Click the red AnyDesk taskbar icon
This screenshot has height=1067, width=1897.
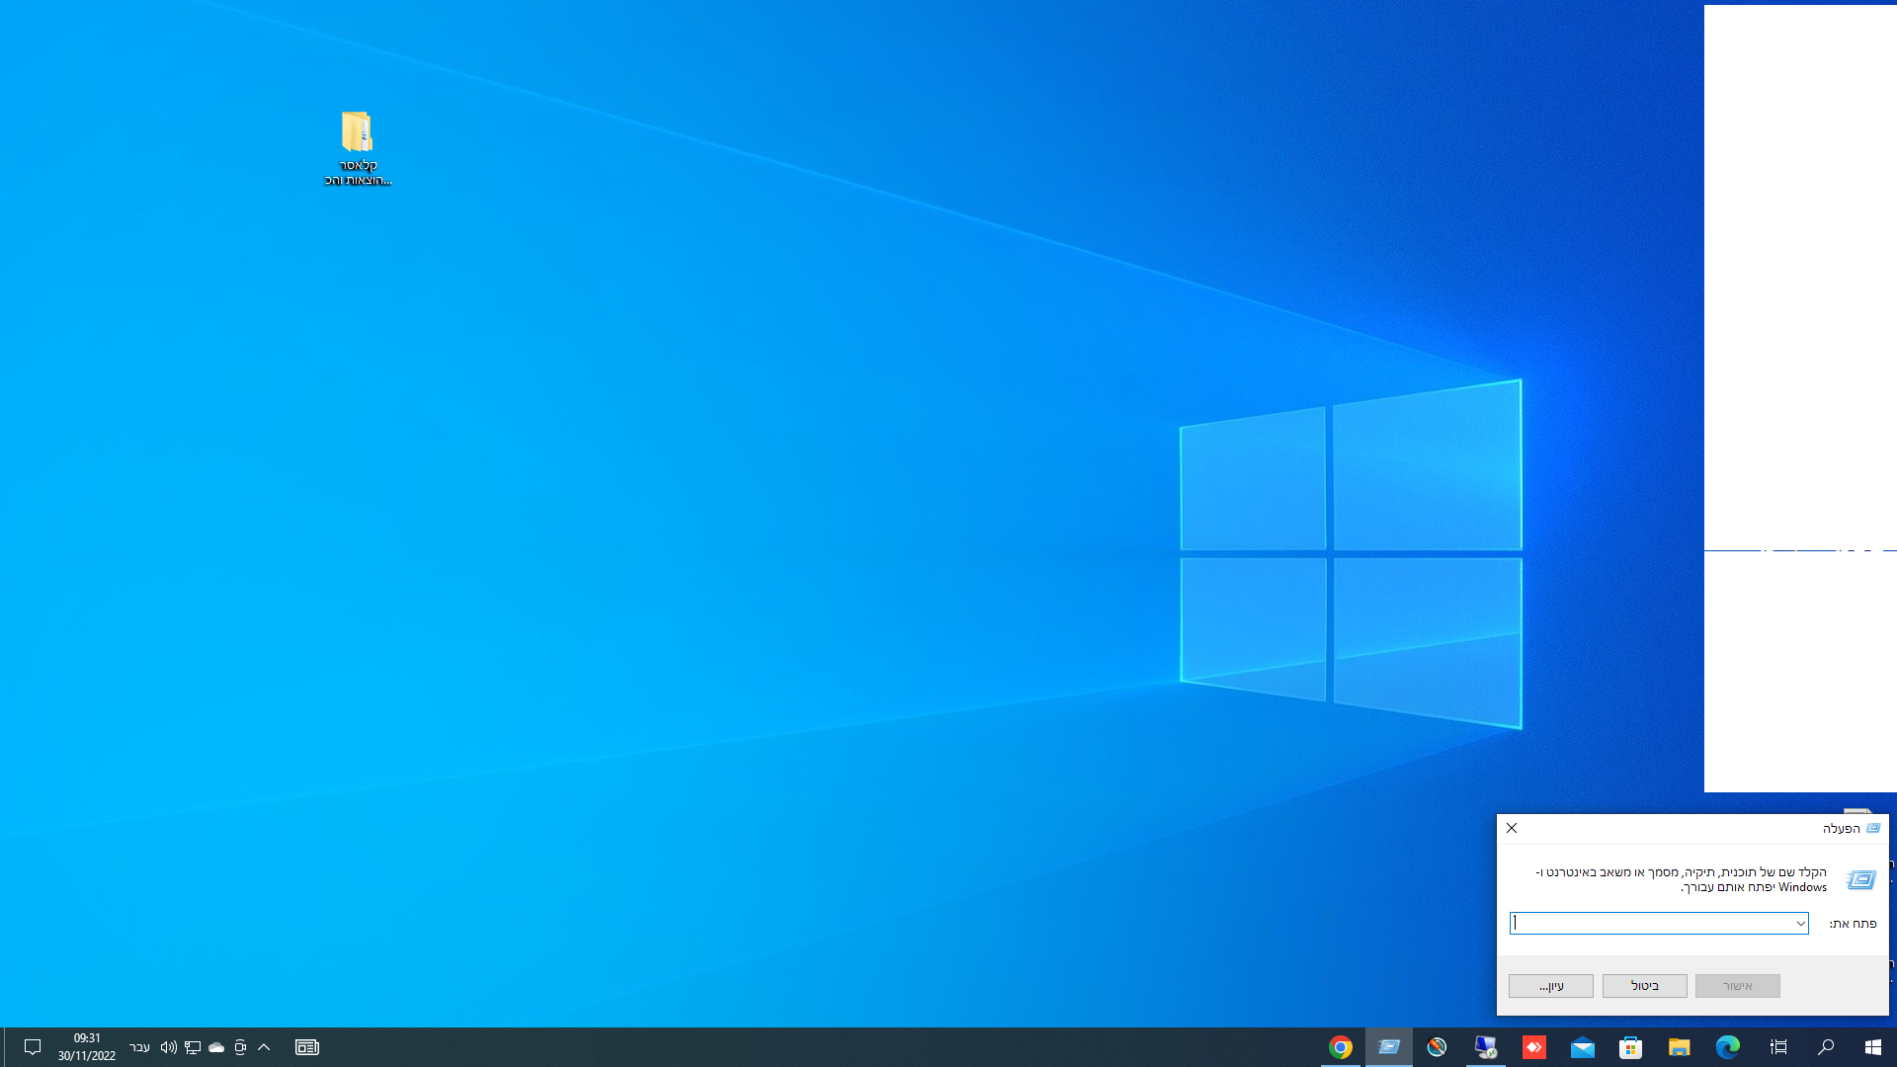(x=1533, y=1047)
